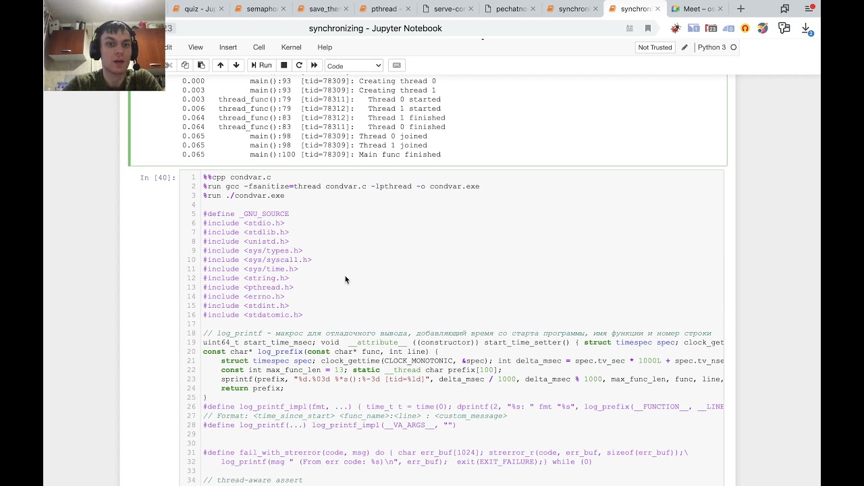This screenshot has width=864, height=486.
Task: Open the Insert menu
Action: tap(228, 47)
